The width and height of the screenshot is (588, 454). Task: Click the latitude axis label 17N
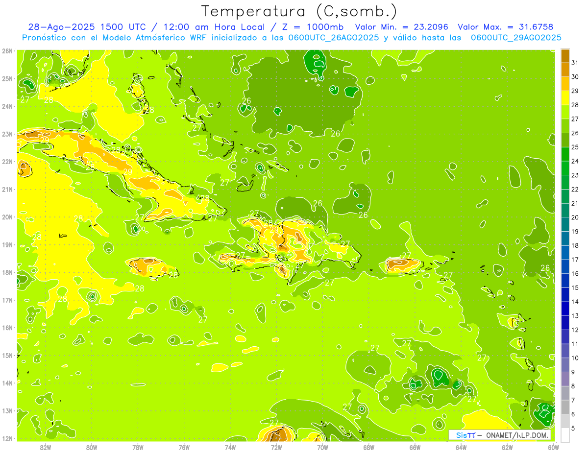(7, 300)
